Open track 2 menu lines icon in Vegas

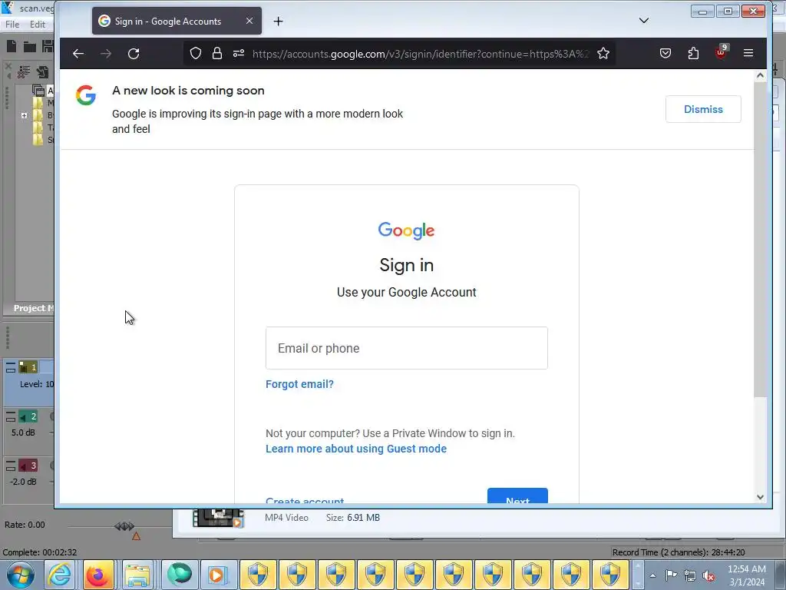[11, 416]
